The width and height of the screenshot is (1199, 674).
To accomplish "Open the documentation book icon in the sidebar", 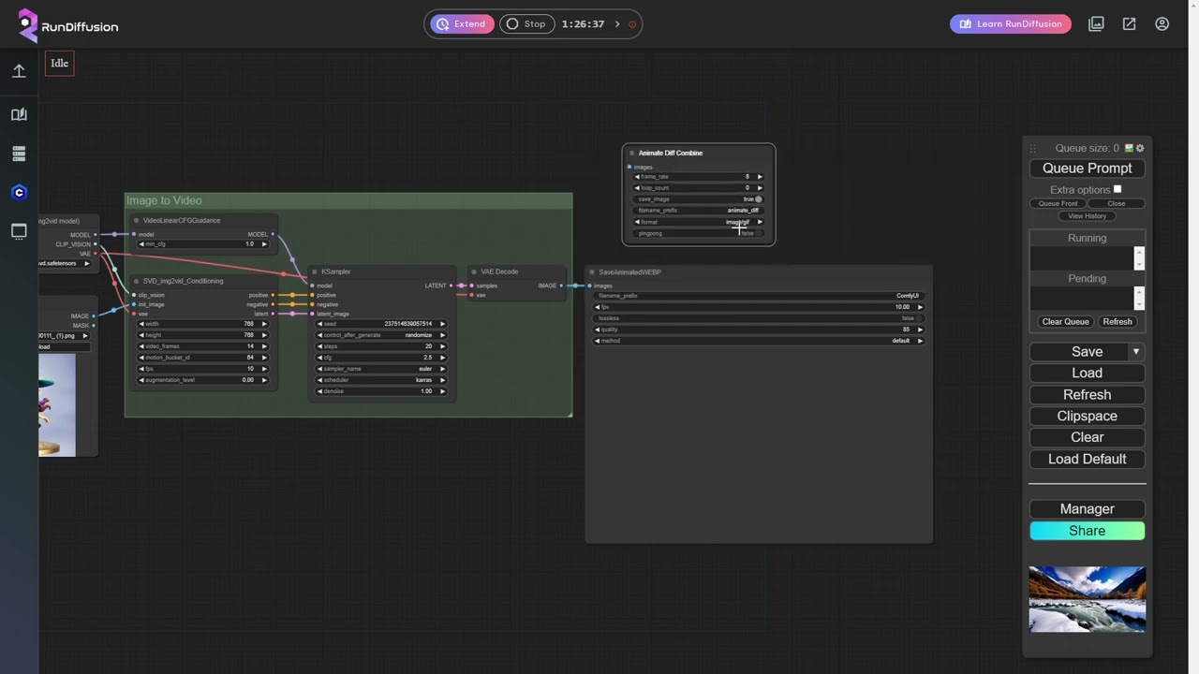I will pyautogui.click(x=19, y=114).
